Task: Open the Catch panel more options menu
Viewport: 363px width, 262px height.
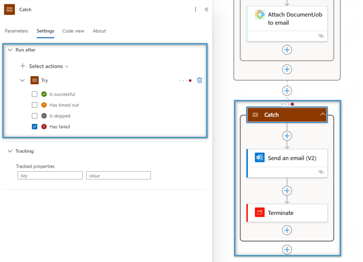Action: pos(196,10)
